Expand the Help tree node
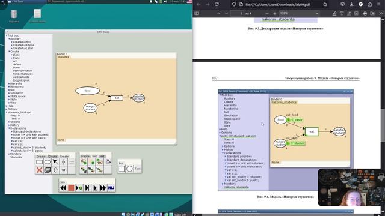 7,106
